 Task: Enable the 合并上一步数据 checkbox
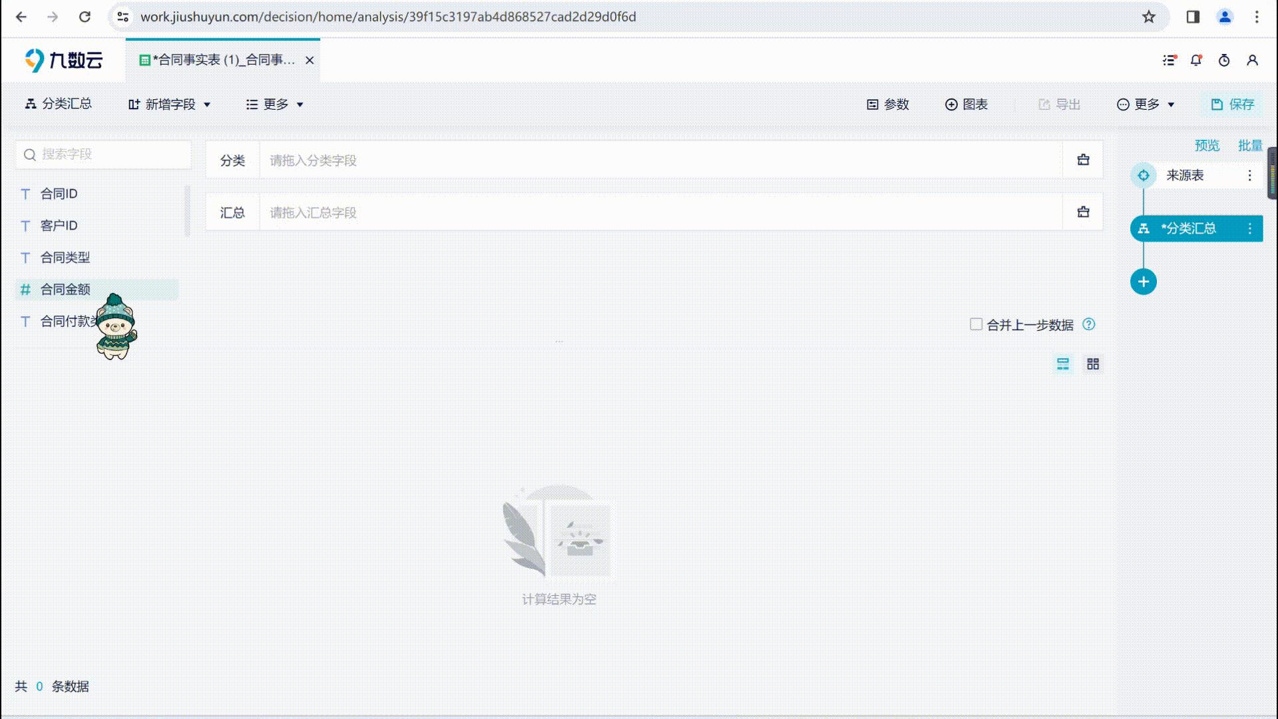point(976,324)
